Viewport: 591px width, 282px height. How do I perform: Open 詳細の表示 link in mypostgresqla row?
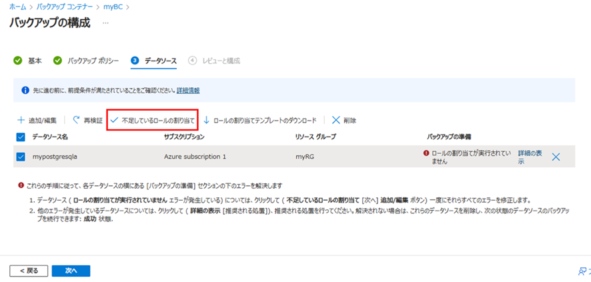click(x=530, y=157)
